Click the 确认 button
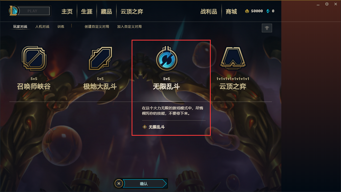 (x=144, y=184)
